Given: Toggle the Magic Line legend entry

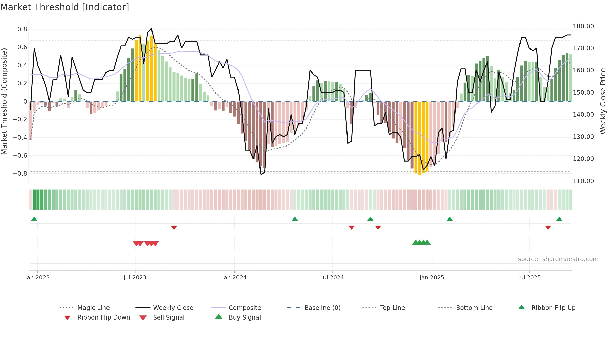Looking at the screenshot, I should coord(84,308).
